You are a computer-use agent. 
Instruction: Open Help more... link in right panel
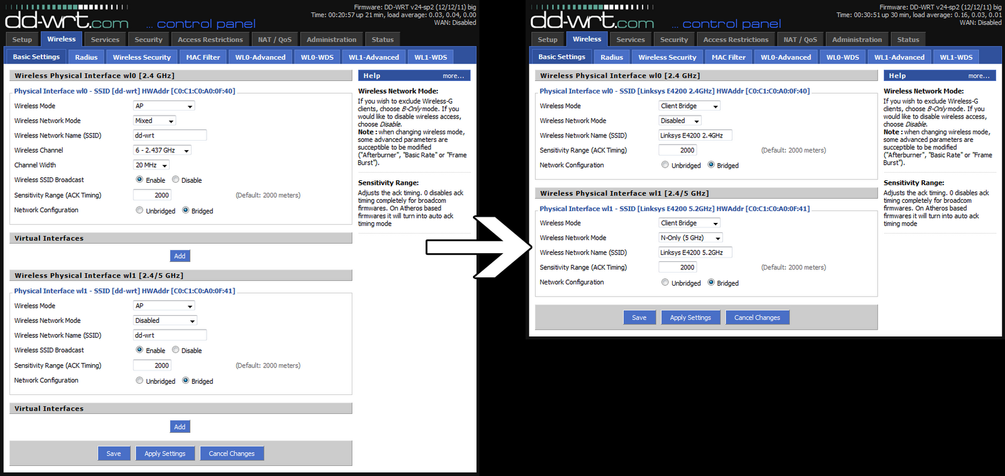tap(979, 76)
